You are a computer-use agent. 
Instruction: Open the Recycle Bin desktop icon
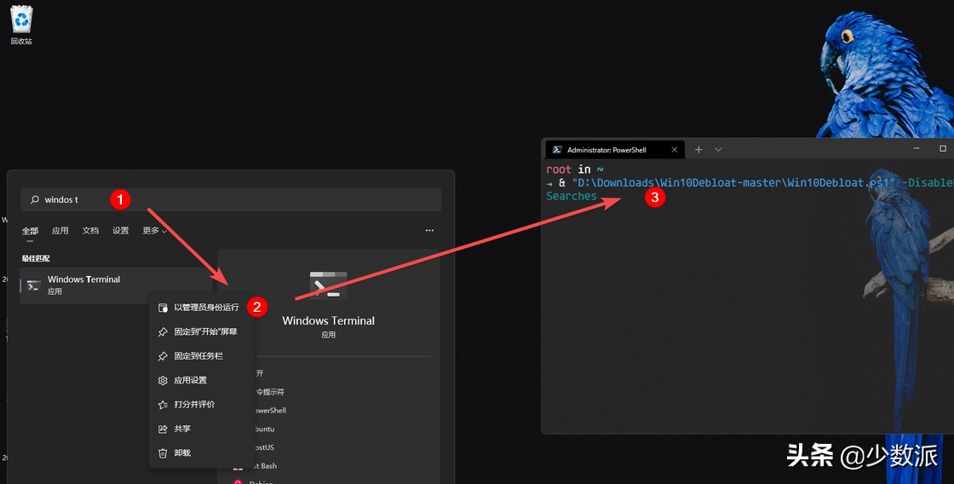pos(21,25)
